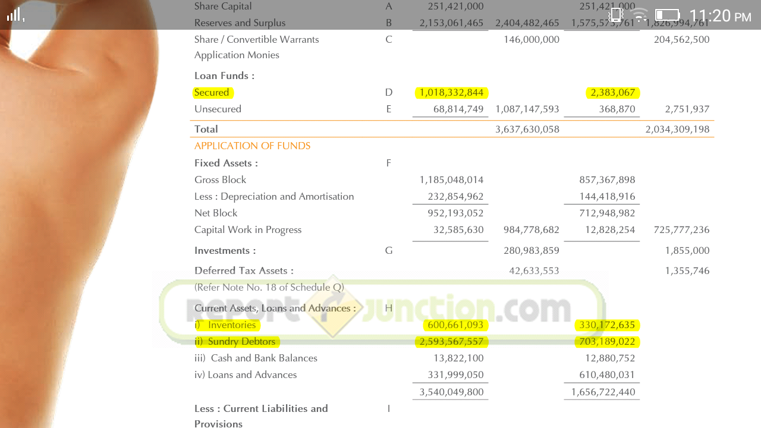The width and height of the screenshot is (761, 428).
Task: Select depreciation value 144,418,916
Action: 607,197
